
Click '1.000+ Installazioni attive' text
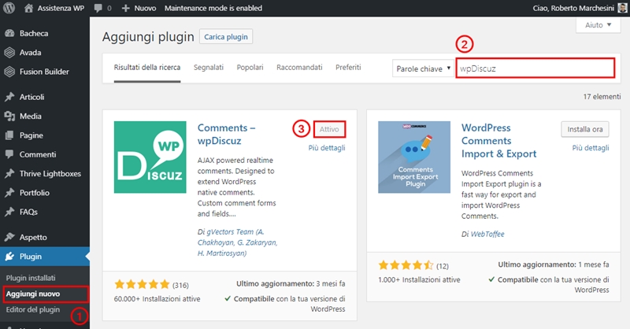pyautogui.click(x=419, y=279)
